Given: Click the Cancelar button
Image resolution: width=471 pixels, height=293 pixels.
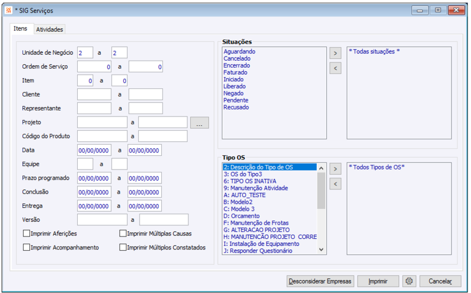Looking at the screenshot, I should tap(440, 281).
